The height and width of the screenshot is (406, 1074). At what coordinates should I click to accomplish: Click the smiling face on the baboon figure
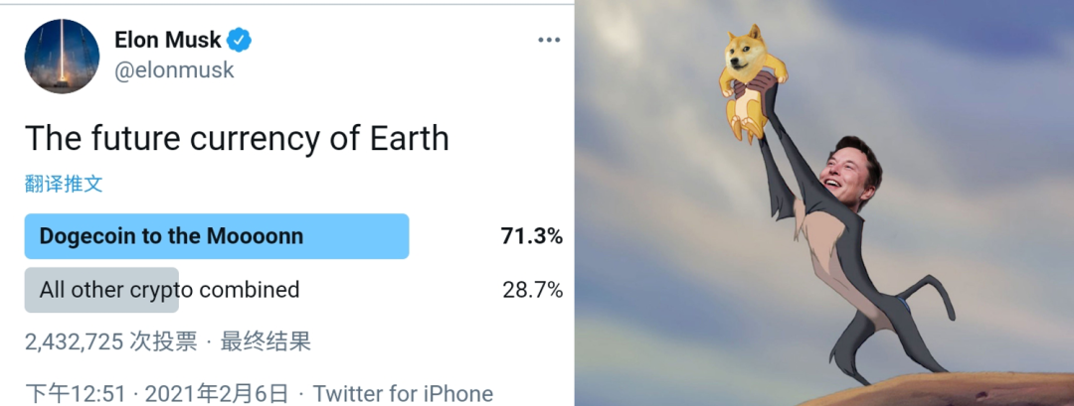point(850,171)
